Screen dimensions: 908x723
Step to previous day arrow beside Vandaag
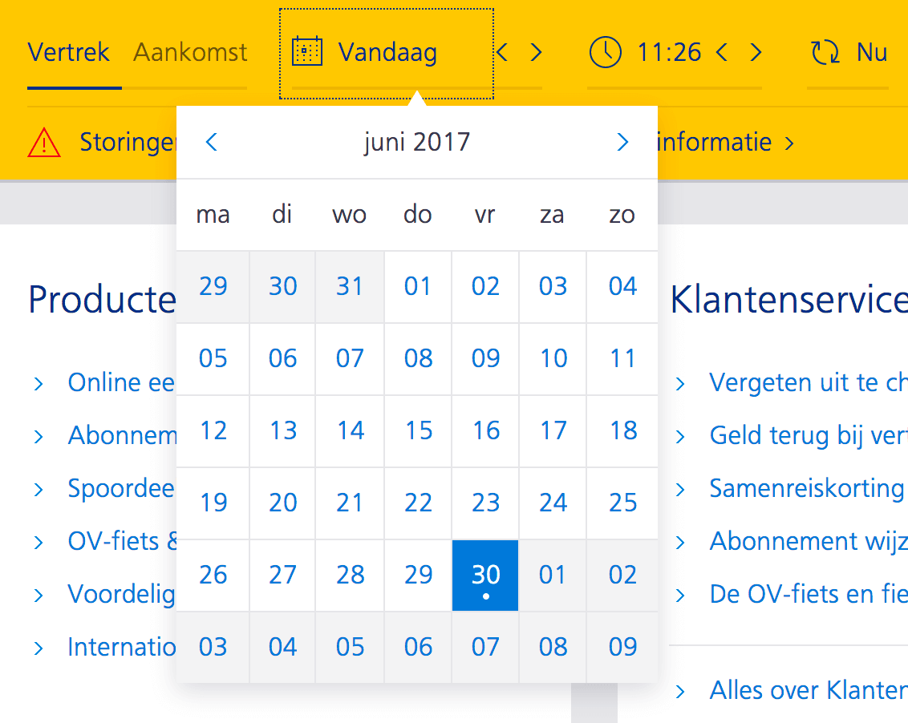pos(503,53)
